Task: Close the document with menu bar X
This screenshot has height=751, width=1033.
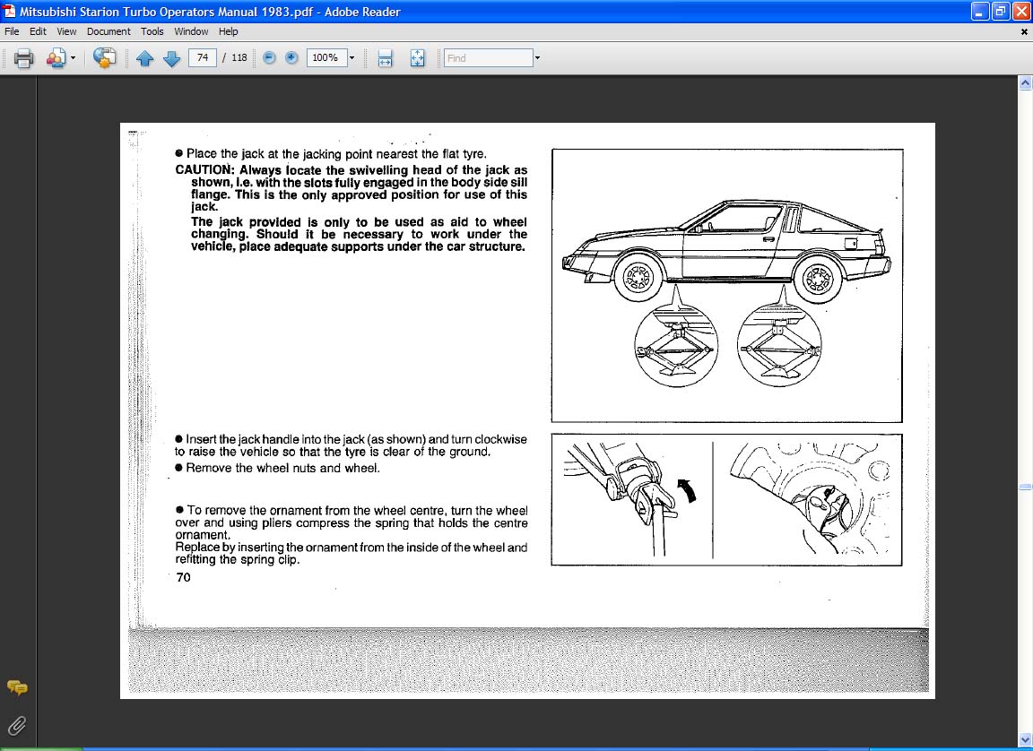Action: [x=1024, y=31]
